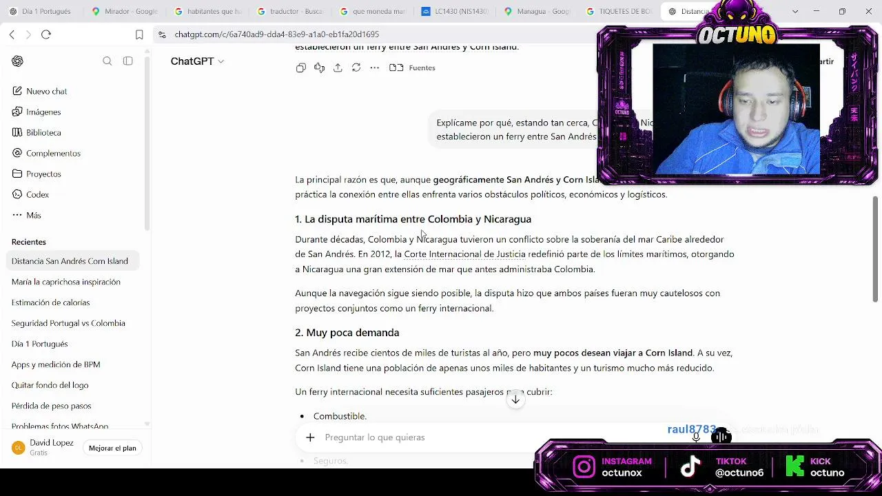The width and height of the screenshot is (882, 496).
Task: Reload the ChatGPT page
Action: tap(46, 34)
